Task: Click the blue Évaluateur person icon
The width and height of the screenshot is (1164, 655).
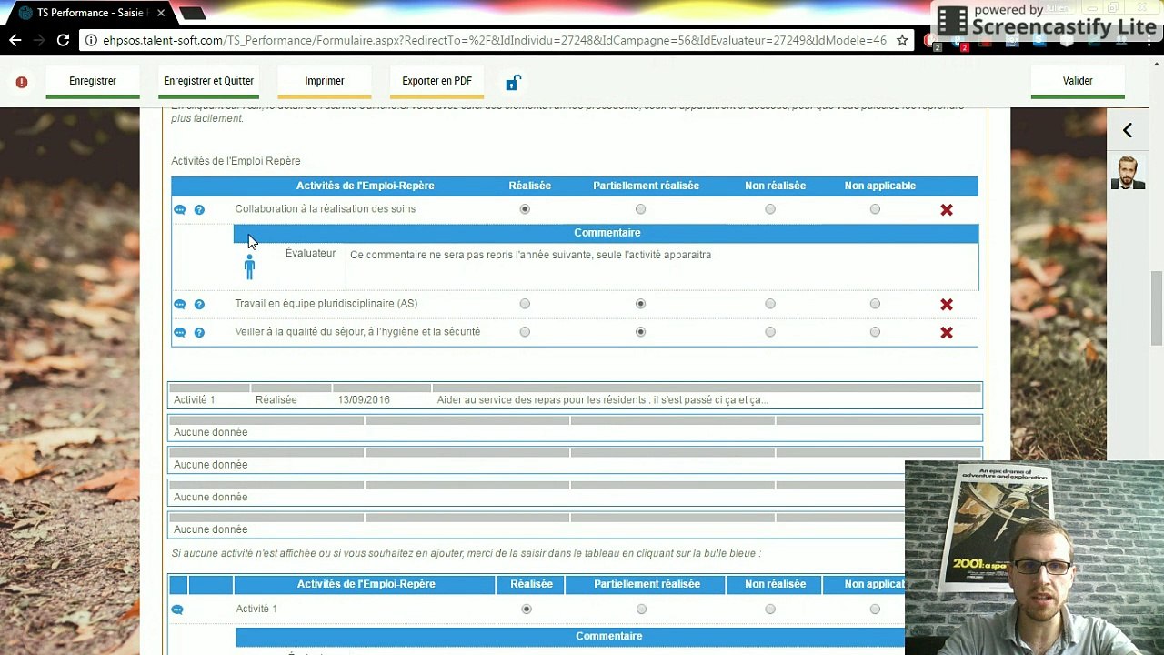Action: (x=249, y=266)
